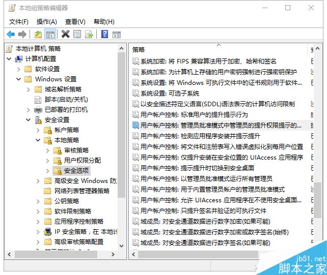The height and width of the screenshot is (275, 327).
Task: Toggle the show/hide action pane icon
Action: (x=117, y=35)
